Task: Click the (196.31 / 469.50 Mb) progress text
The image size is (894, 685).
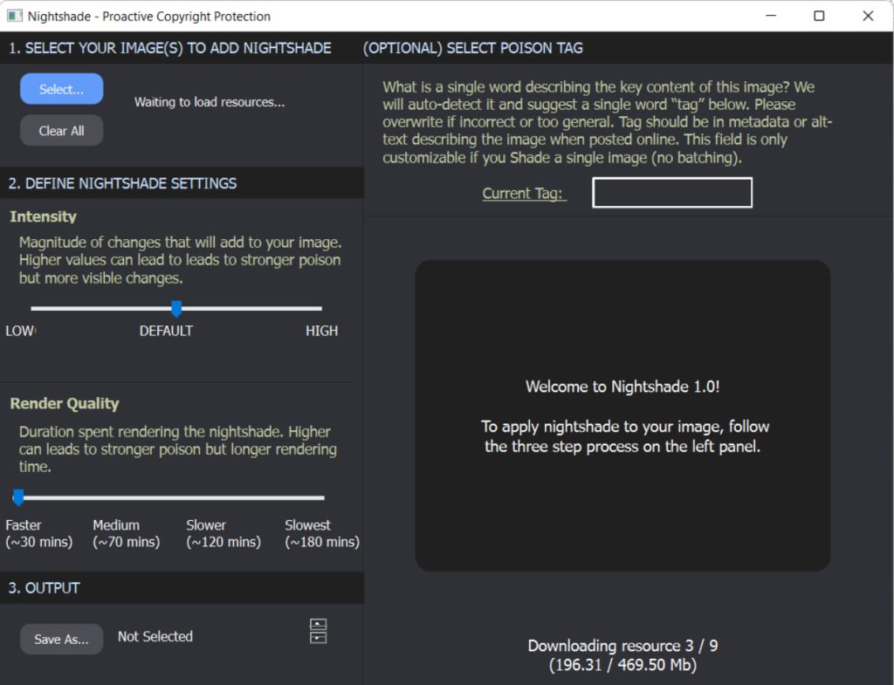Action: [x=622, y=665]
